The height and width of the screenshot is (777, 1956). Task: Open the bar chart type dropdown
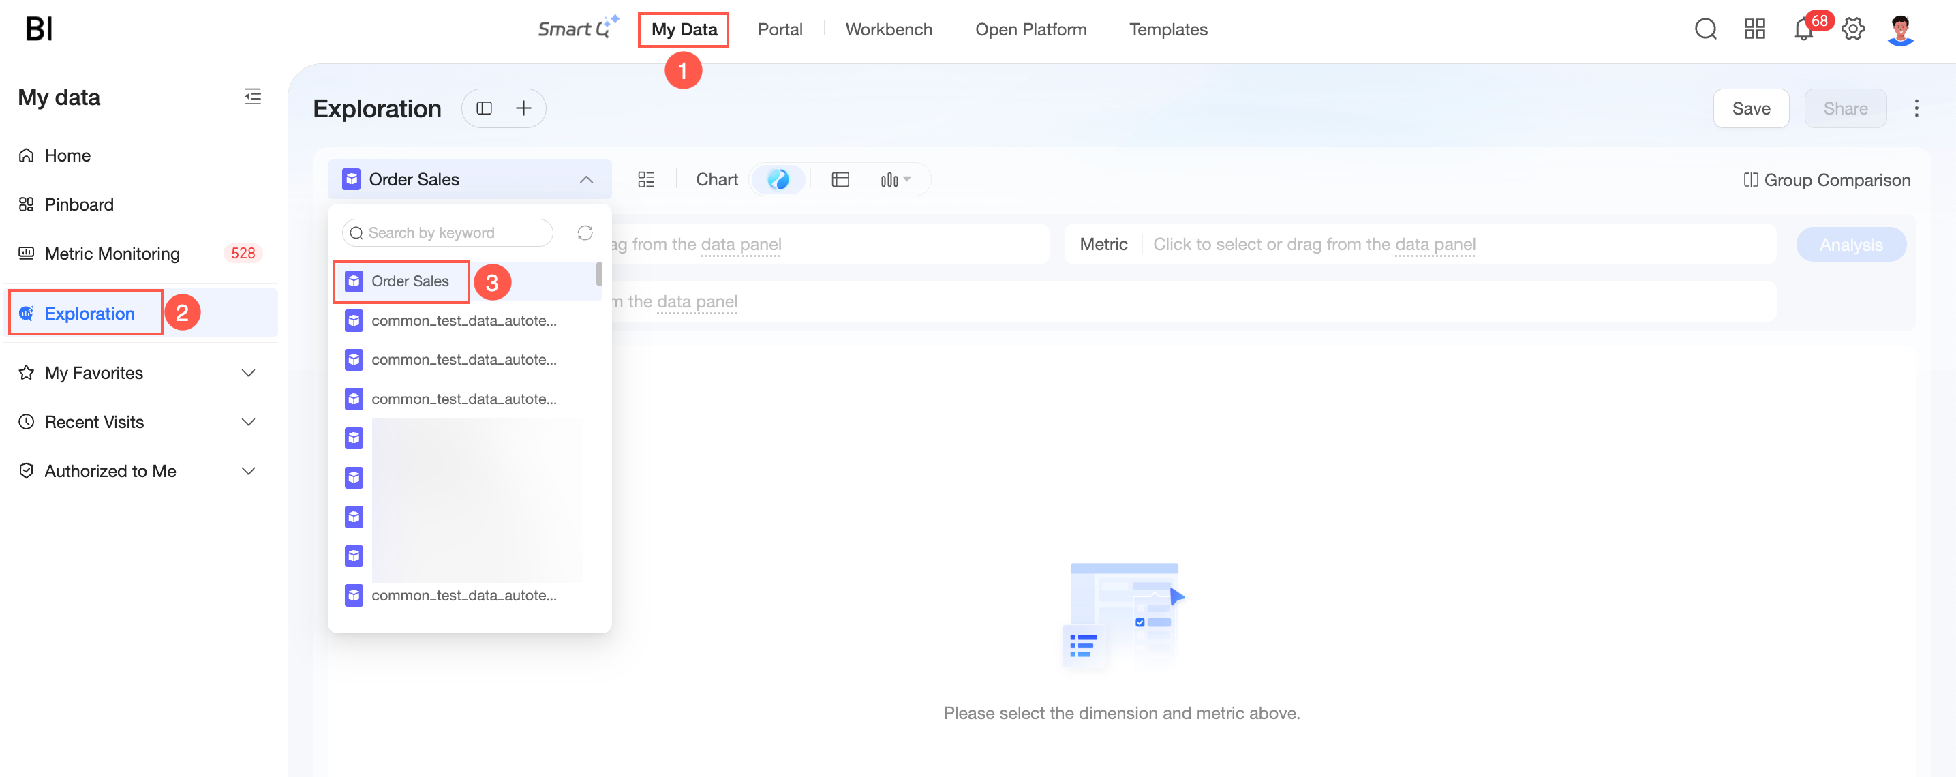coord(894,179)
